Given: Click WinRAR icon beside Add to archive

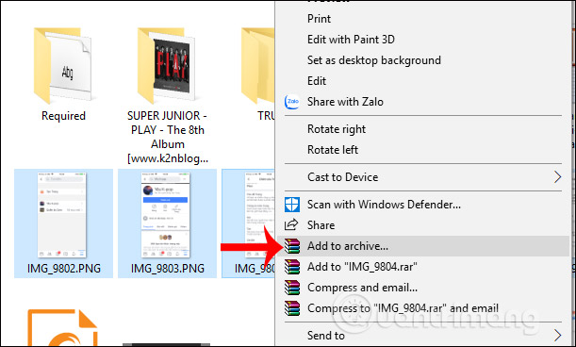Looking at the screenshot, I should [292, 246].
